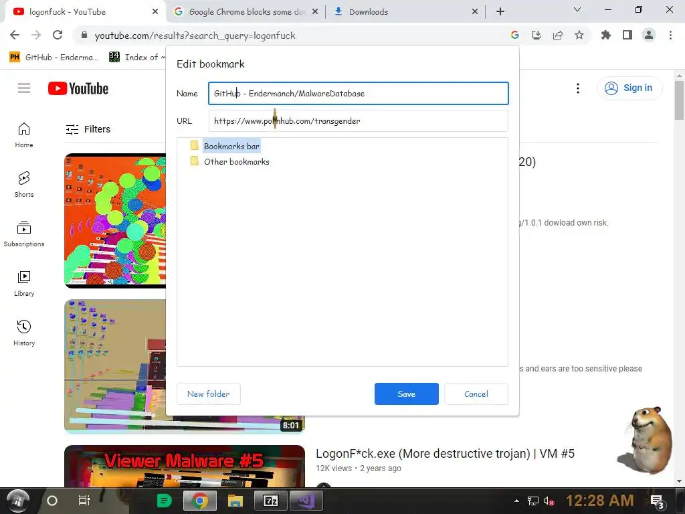685x514 pixels.
Task: Click the install app icon in address bar
Action: click(536, 35)
